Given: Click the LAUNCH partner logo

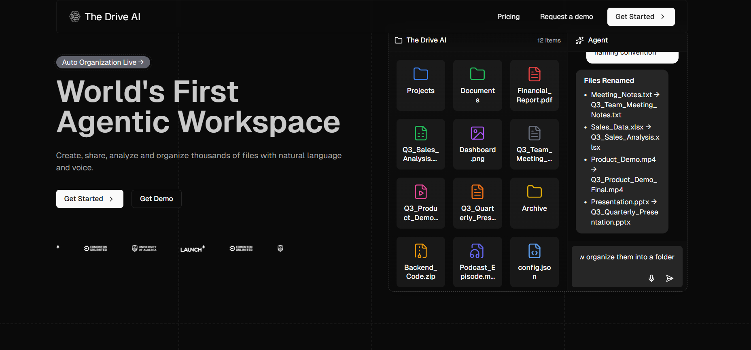Looking at the screenshot, I should click(193, 249).
